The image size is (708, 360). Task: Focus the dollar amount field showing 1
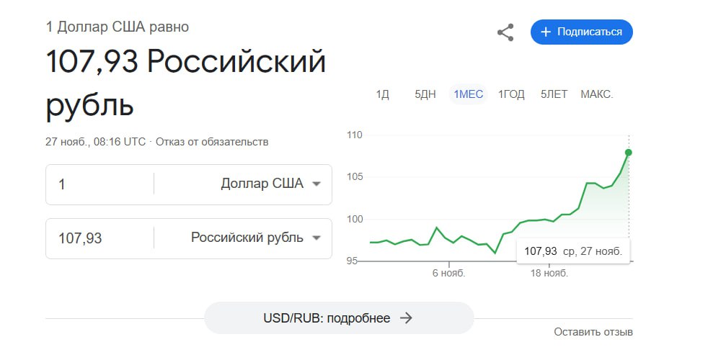point(99,184)
